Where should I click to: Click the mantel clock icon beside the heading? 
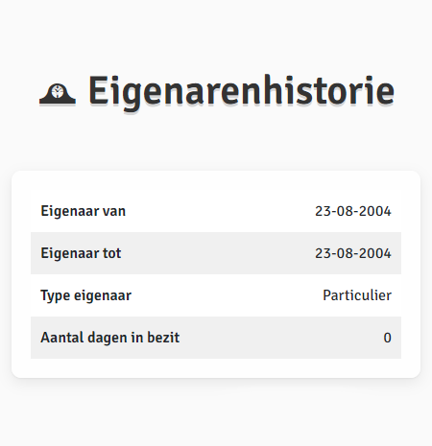[58, 94]
